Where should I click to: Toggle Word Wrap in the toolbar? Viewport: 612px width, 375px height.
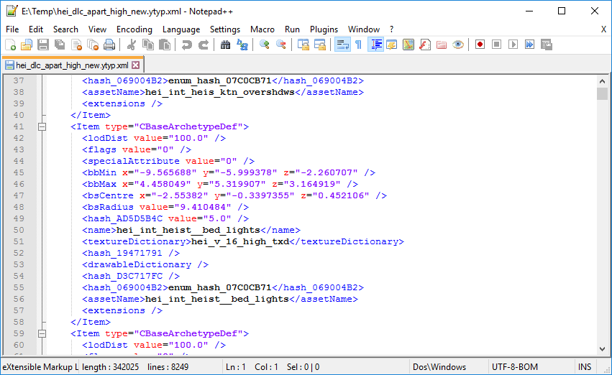(x=342, y=45)
